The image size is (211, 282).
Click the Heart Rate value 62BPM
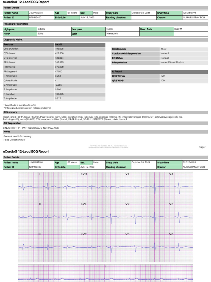(178, 29)
